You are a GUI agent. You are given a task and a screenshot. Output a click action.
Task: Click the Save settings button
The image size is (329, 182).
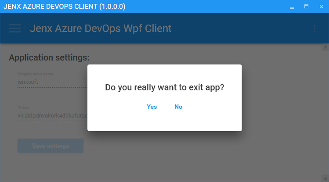point(51,146)
